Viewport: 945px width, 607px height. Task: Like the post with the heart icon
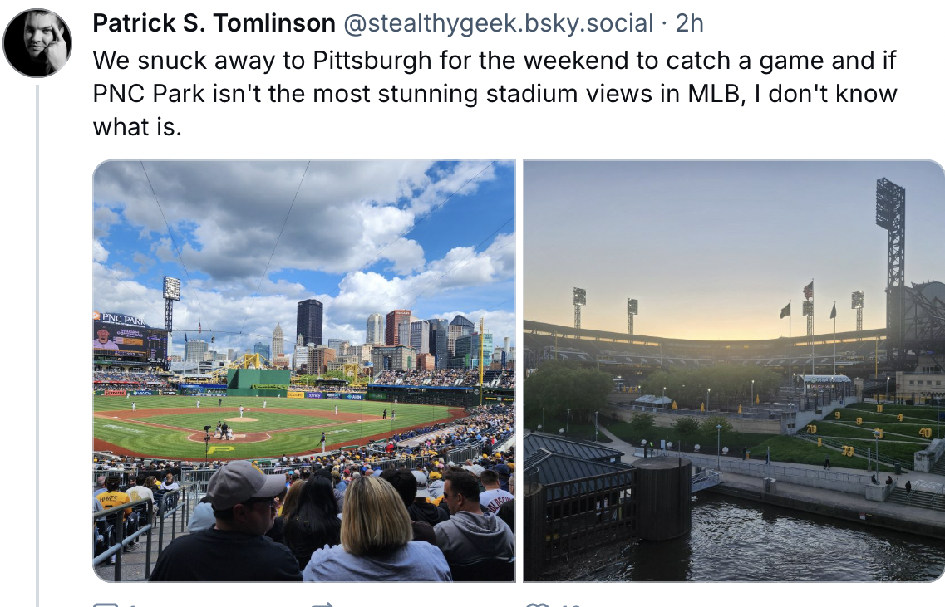[x=538, y=604]
